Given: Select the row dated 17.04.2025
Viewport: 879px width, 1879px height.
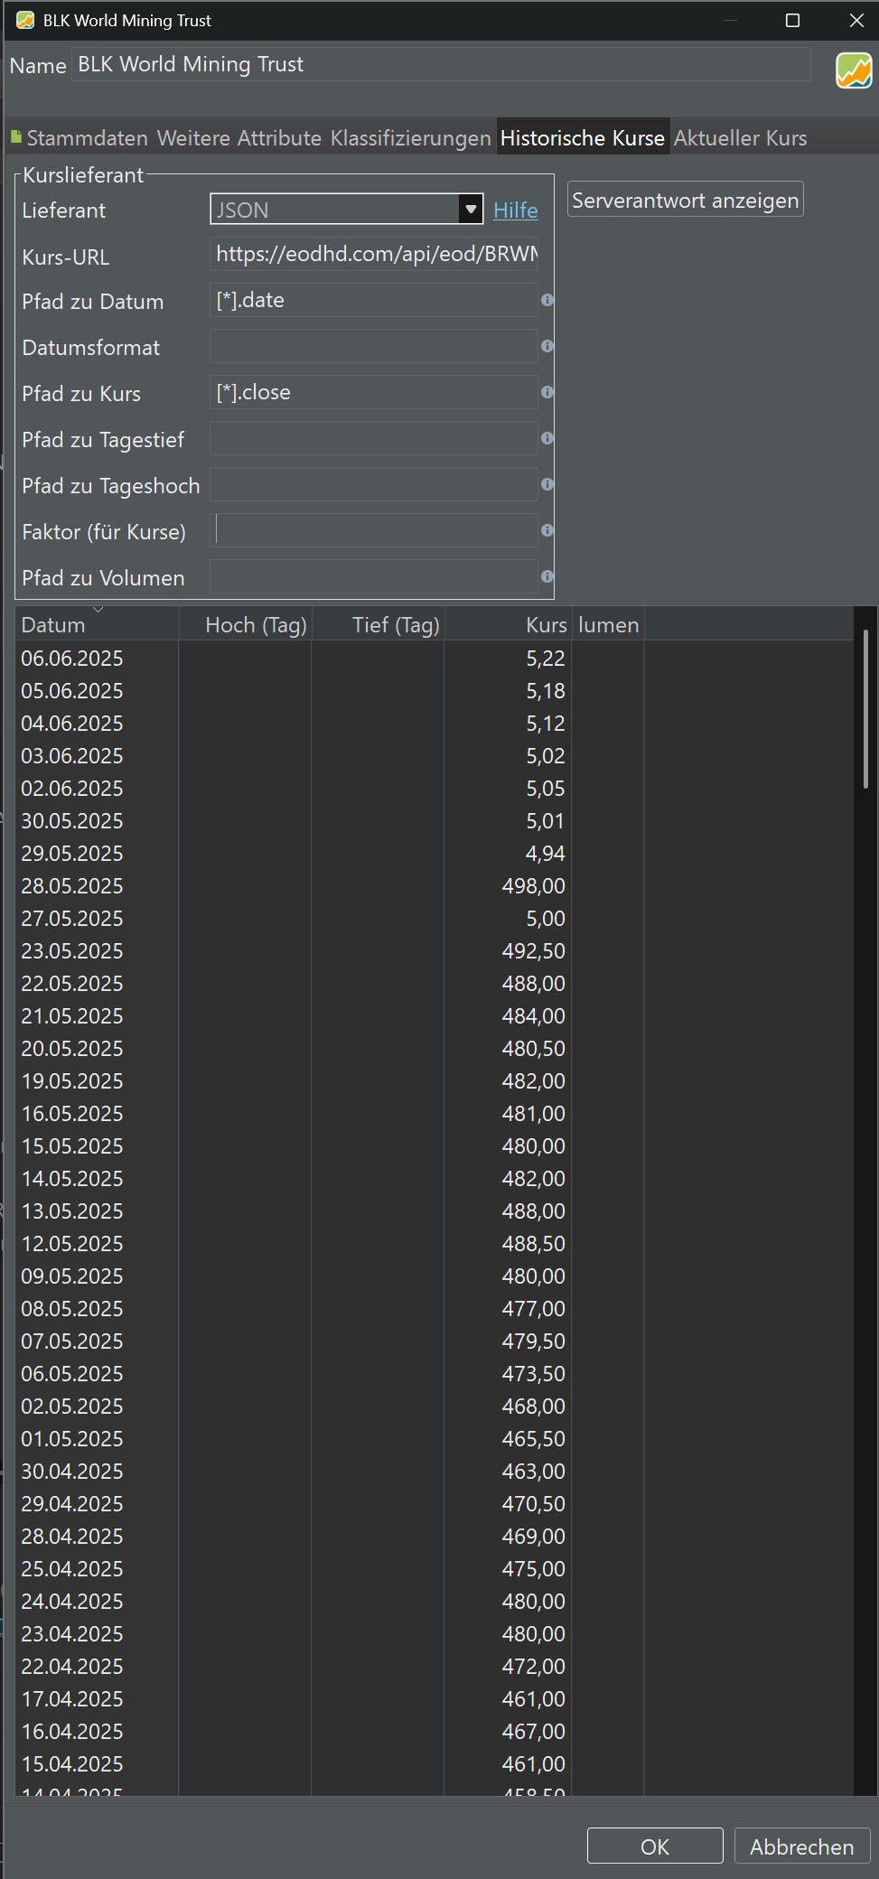Looking at the screenshot, I should coord(435,1699).
